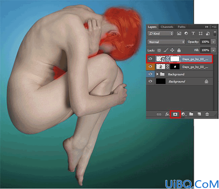Click the link layers icon
Image resolution: width=219 pixels, height=189 pixels.
tap(159, 114)
